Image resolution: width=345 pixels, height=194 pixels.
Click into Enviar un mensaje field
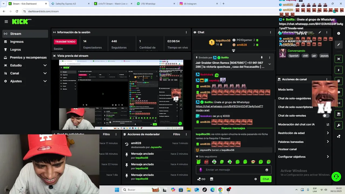click(x=234, y=170)
